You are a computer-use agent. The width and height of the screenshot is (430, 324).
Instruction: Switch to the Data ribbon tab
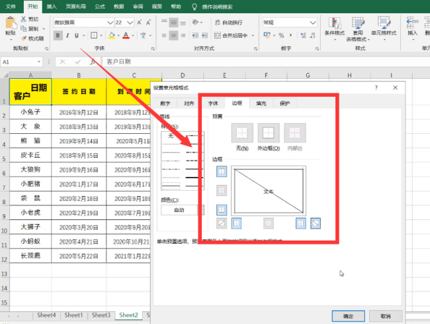tap(118, 7)
